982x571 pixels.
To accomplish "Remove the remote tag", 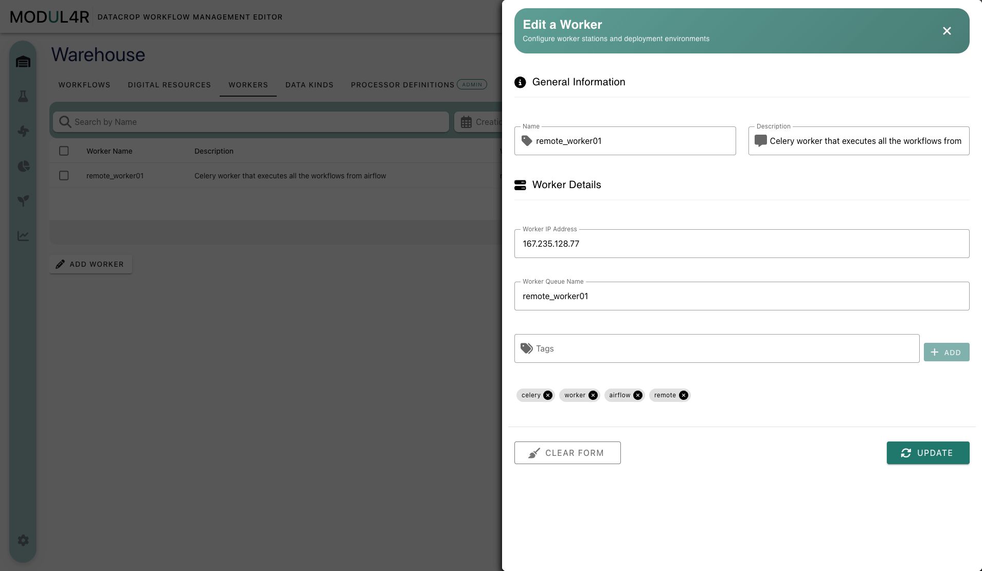I will coord(684,395).
